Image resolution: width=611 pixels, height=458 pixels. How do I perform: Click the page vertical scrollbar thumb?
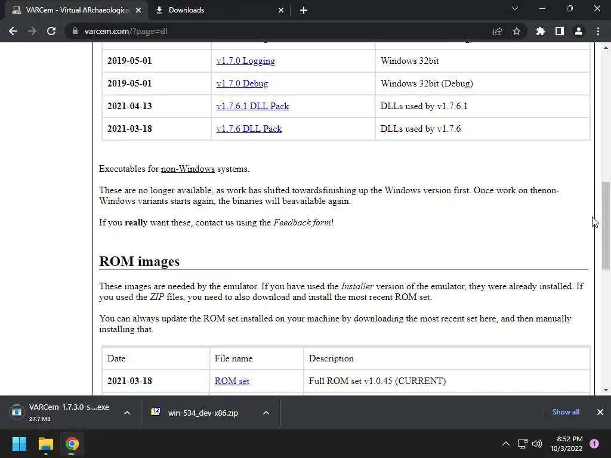[606, 225]
